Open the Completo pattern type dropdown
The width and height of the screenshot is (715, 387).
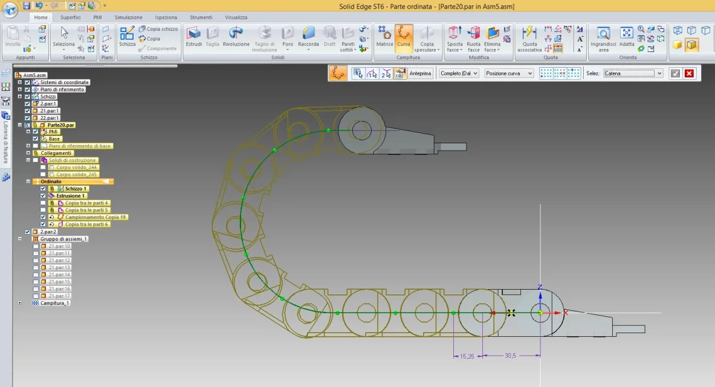click(x=459, y=73)
